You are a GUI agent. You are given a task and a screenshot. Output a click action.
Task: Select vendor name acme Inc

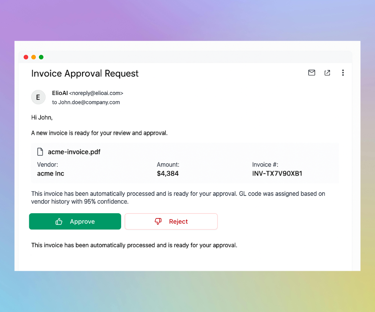[x=51, y=174]
